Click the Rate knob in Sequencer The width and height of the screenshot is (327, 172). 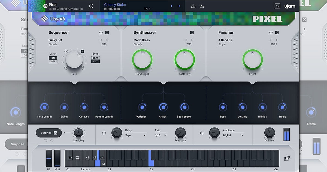point(74,59)
